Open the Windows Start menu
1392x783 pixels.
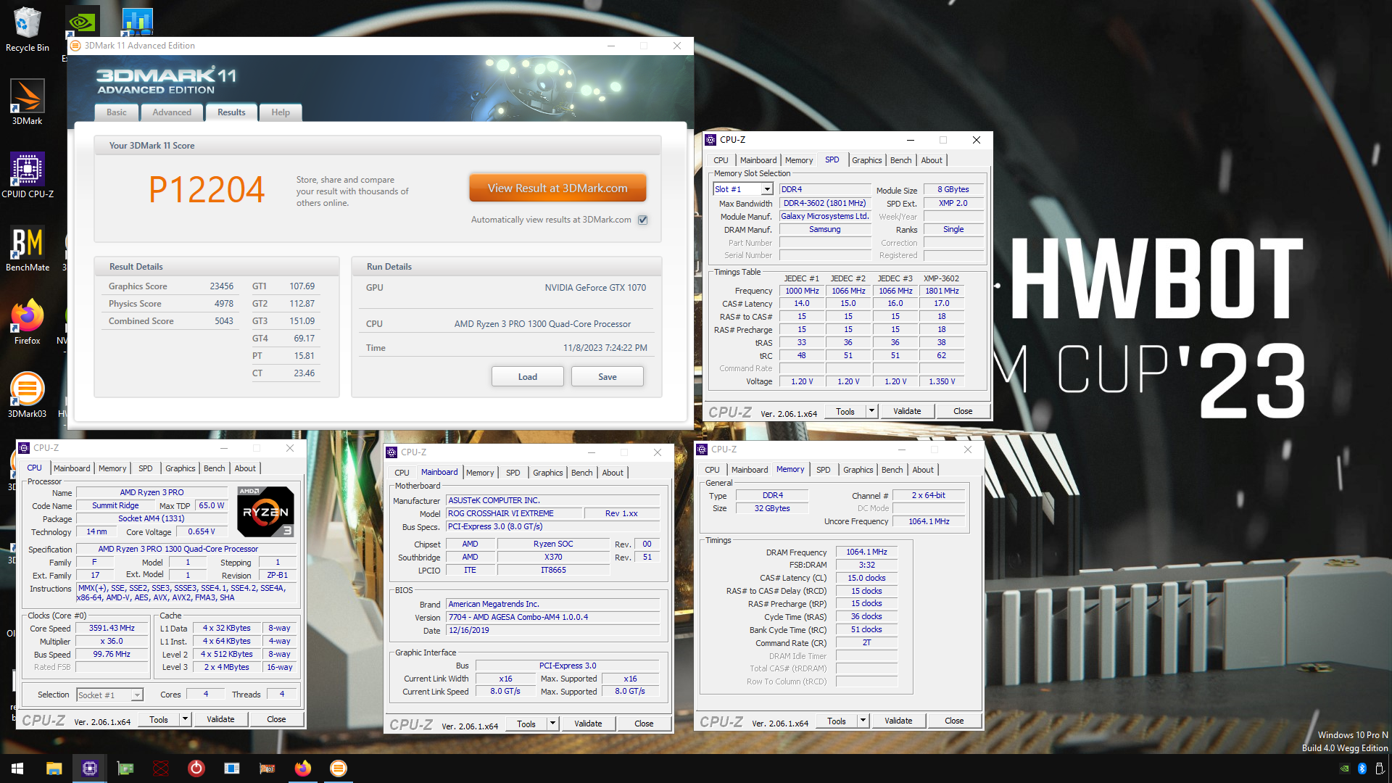[17, 768]
